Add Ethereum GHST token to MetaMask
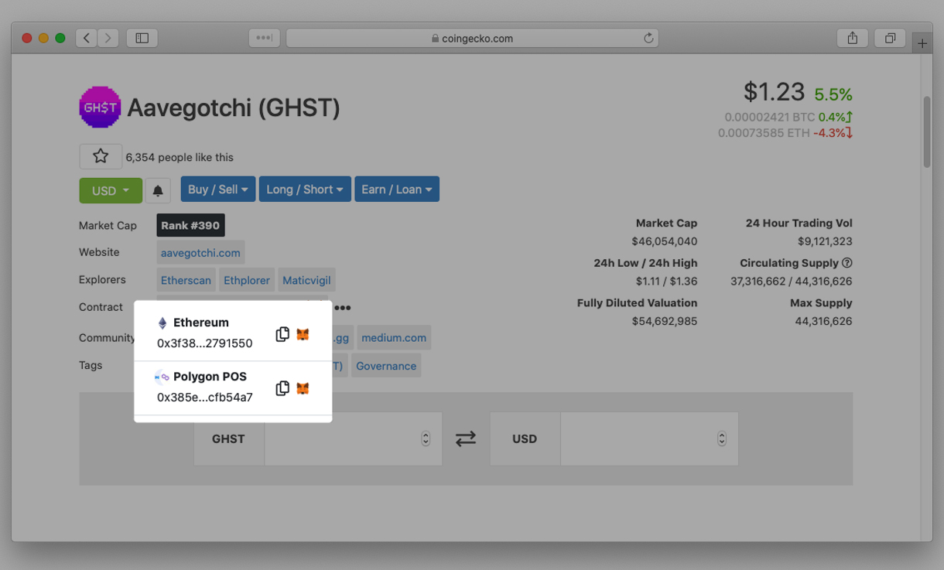944x570 pixels. pyautogui.click(x=303, y=334)
